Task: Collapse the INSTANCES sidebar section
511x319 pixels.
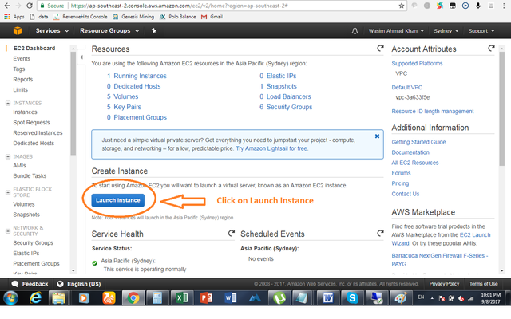Action: click(8, 103)
